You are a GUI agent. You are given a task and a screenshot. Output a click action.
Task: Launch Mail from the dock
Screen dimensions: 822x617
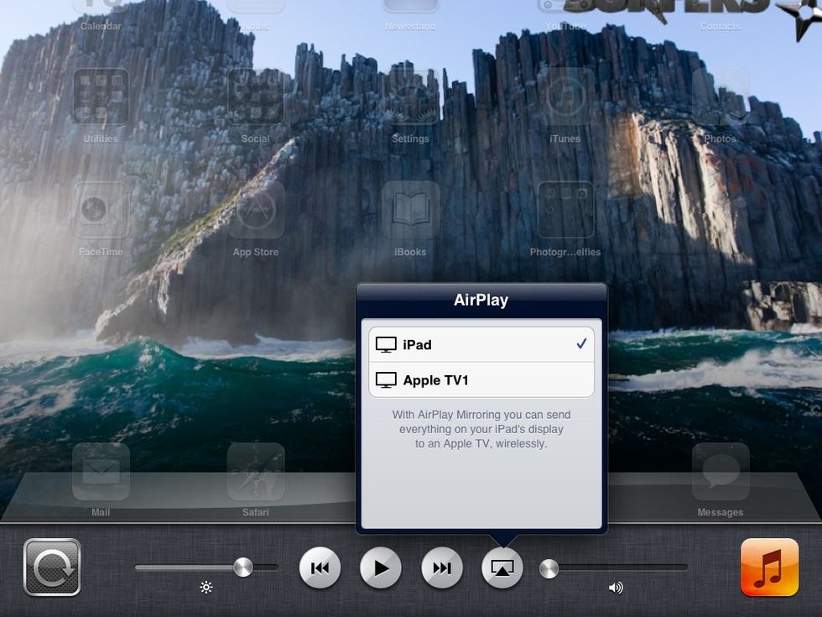(x=101, y=471)
